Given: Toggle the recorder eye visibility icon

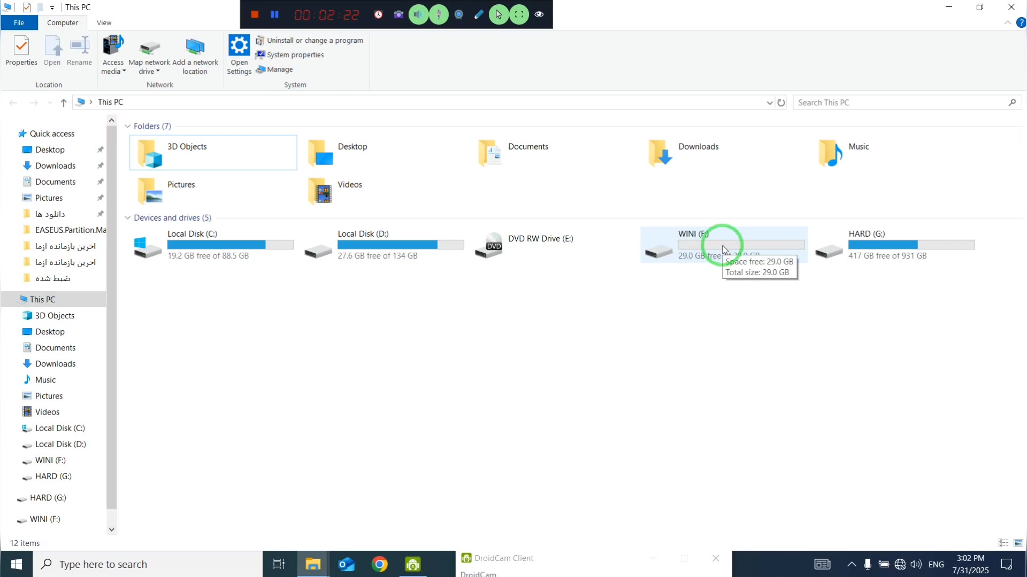Looking at the screenshot, I should pos(539,14).
